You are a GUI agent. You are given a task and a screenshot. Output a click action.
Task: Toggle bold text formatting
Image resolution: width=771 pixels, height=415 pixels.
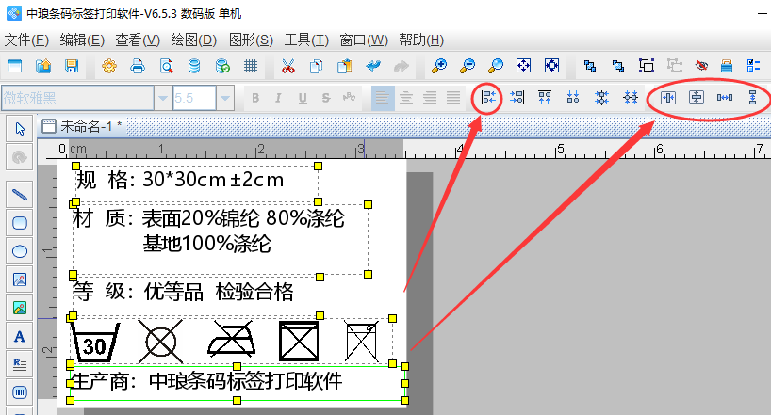254,98
